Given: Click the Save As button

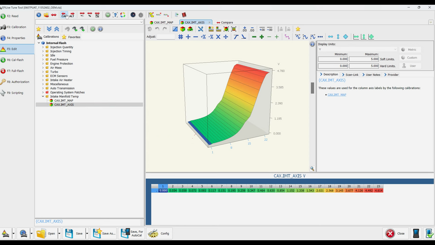Looking at the screenshot, I should click(x=104, y=233).
